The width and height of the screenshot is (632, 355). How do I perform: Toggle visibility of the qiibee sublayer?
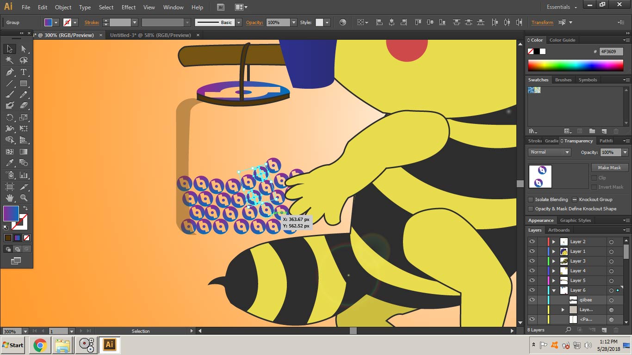coord(532,300)
